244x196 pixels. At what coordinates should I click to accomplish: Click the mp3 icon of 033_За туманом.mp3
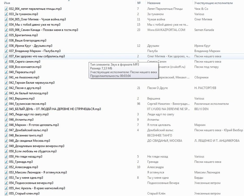tap(7, 14)
